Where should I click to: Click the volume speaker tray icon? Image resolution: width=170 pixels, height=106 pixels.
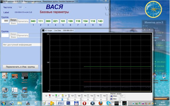[x=156, y=104]
